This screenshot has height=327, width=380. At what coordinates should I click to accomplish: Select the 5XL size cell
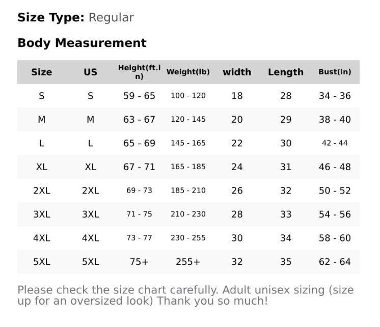tap(41, 262)
